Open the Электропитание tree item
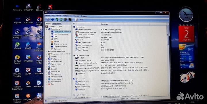Screen dimensions: 207x104 pos(59,44)
